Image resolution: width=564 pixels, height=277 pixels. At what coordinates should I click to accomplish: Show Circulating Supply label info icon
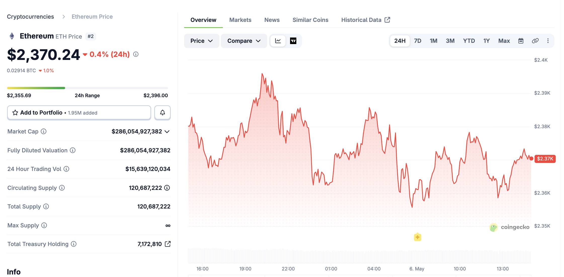pos(62,188)
